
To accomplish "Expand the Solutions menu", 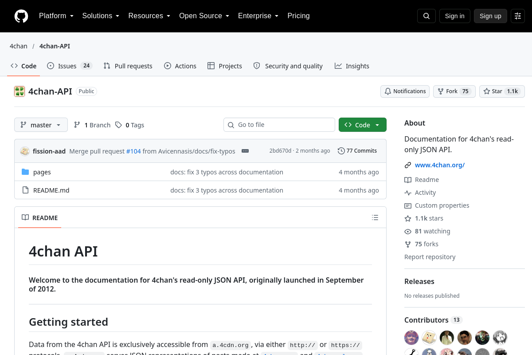I will click(x=101, y=16).
